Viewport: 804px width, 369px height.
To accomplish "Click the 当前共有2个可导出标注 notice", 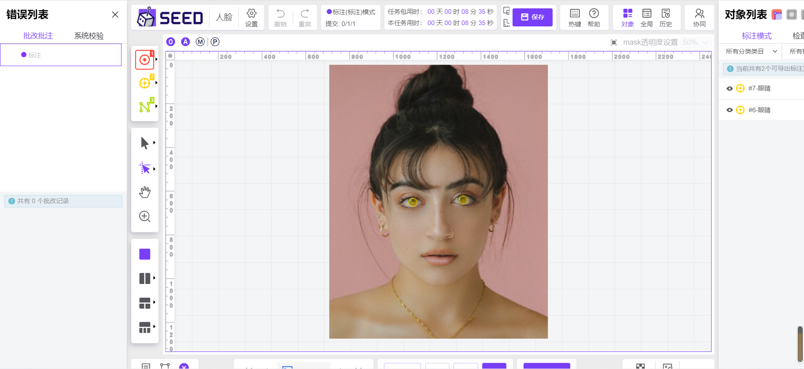I will click(764, 69).
